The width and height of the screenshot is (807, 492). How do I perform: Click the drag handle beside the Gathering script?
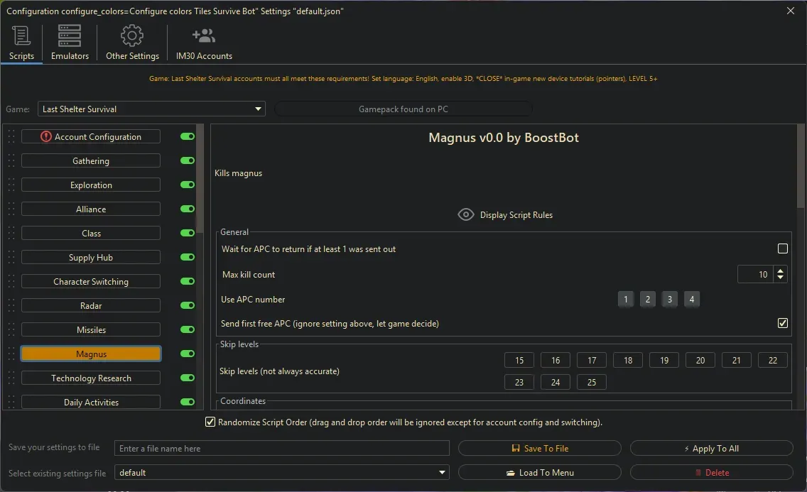coord(11,161)
